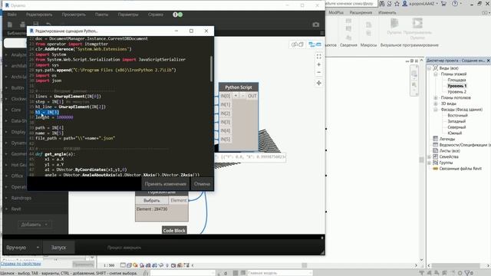Image resolution: width=491 pixels, height=276 pixels.
Task: Click the zoom region icon in the Revit navigation bar
Action: (414, 85)
